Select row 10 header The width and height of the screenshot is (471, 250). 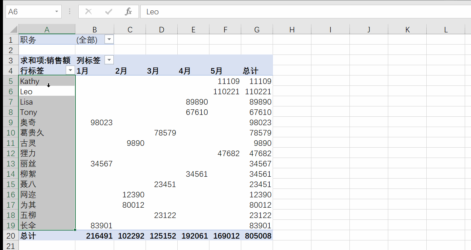tap(11, 133)
